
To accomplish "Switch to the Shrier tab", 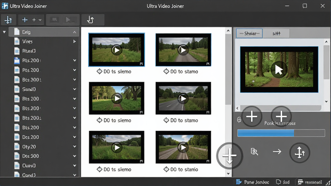I will point(249,33).
